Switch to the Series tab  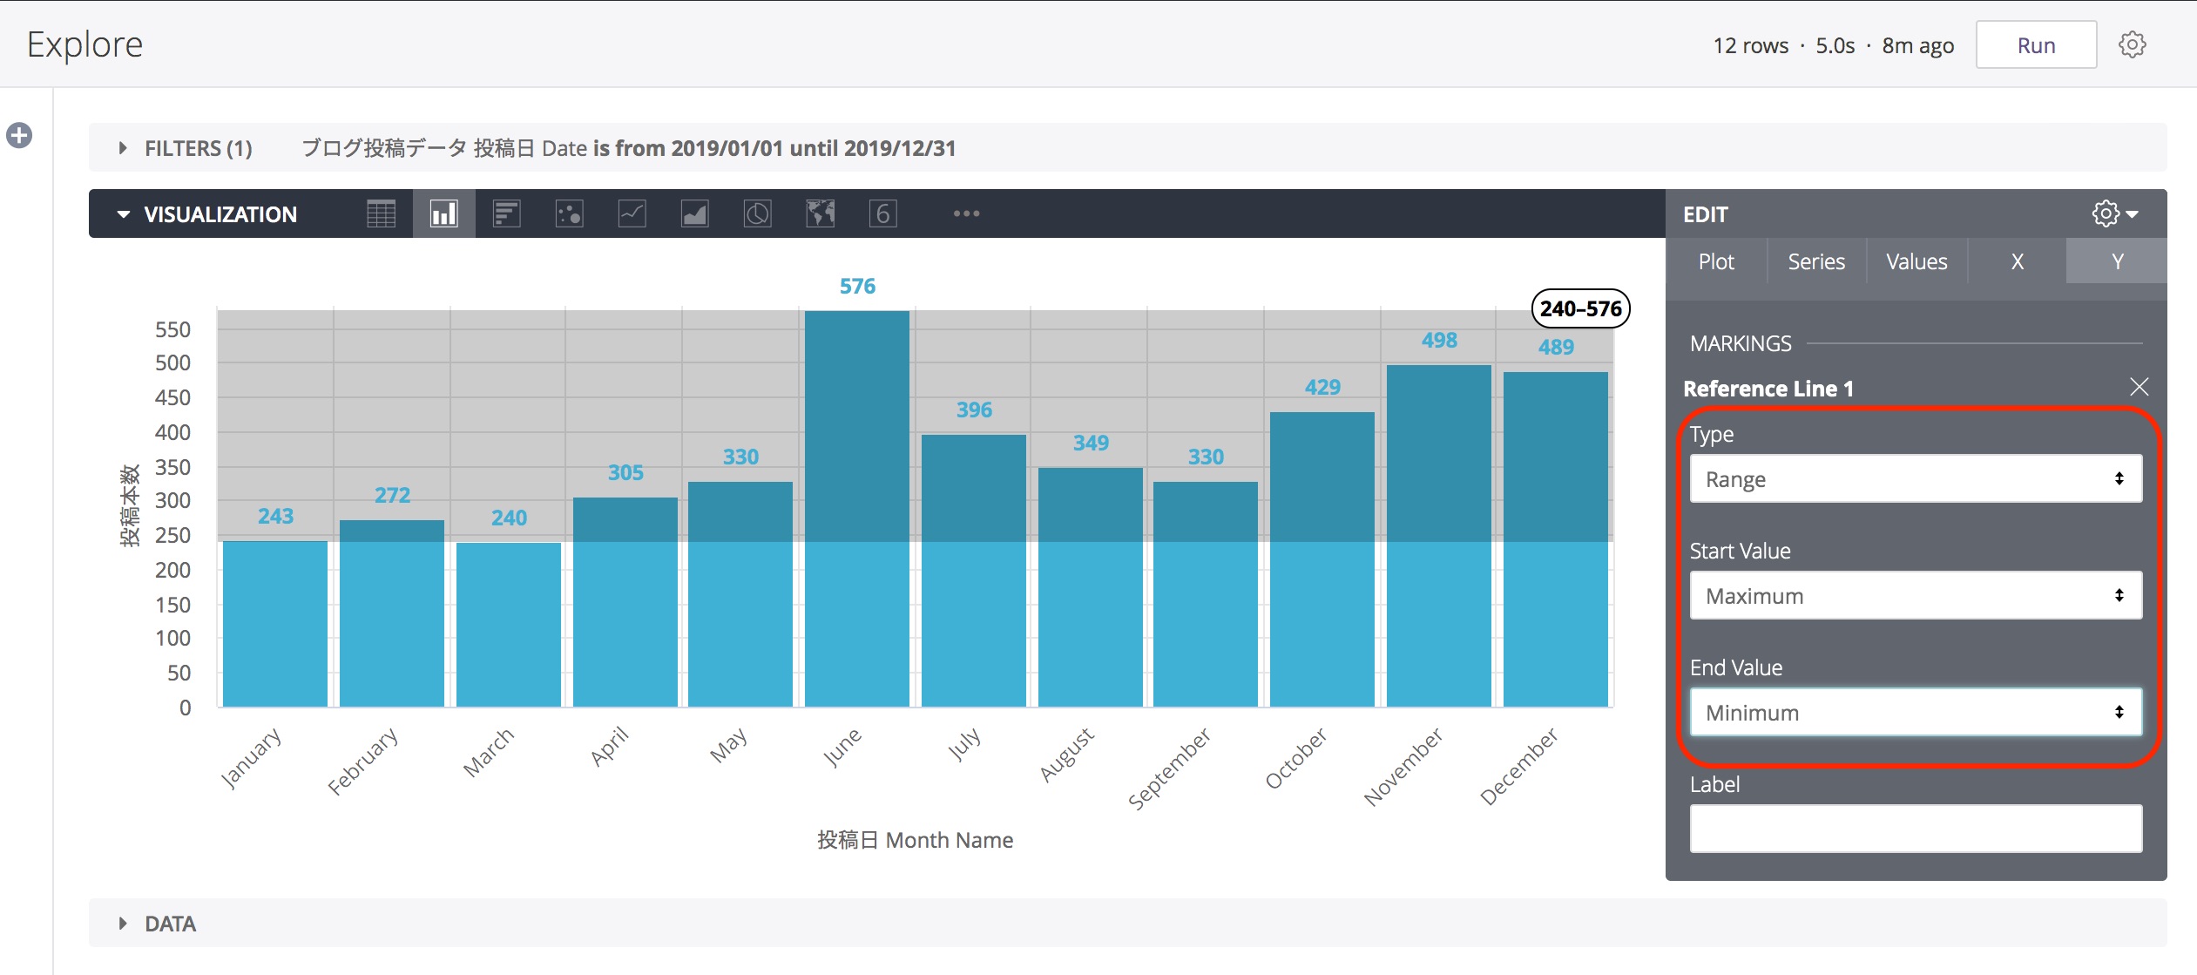point(1815,261)
